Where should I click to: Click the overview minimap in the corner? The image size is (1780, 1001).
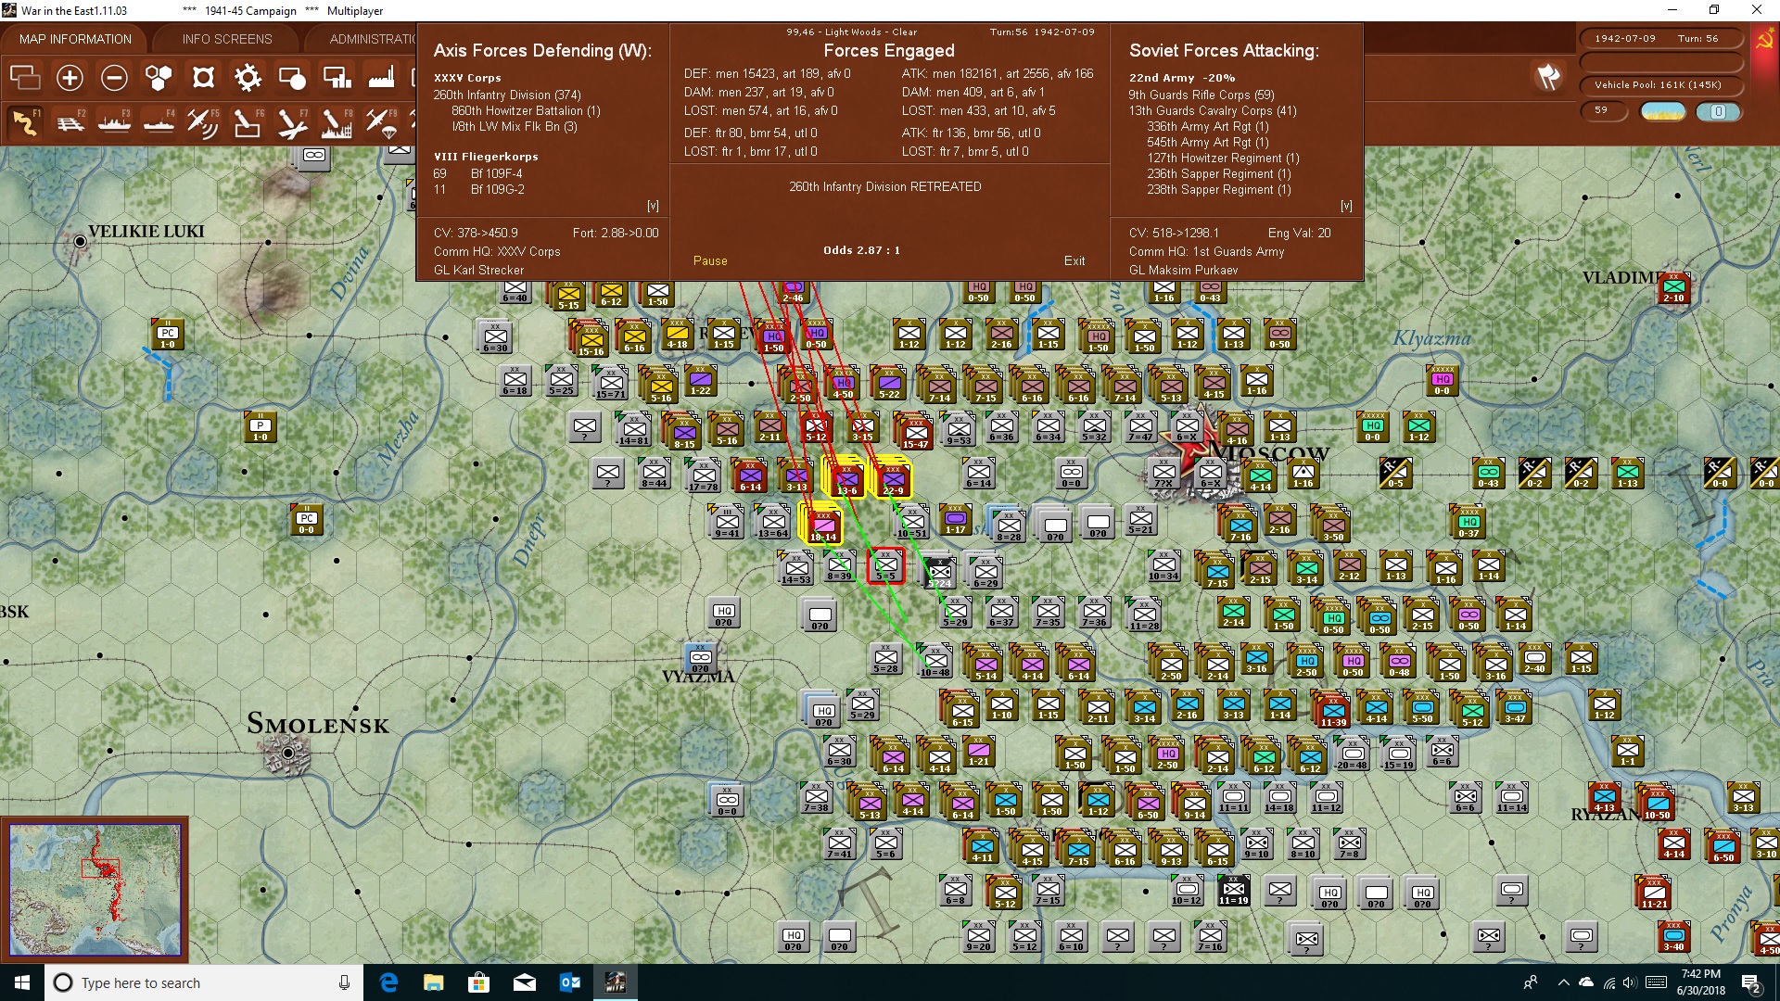click(x=95, y=890)
